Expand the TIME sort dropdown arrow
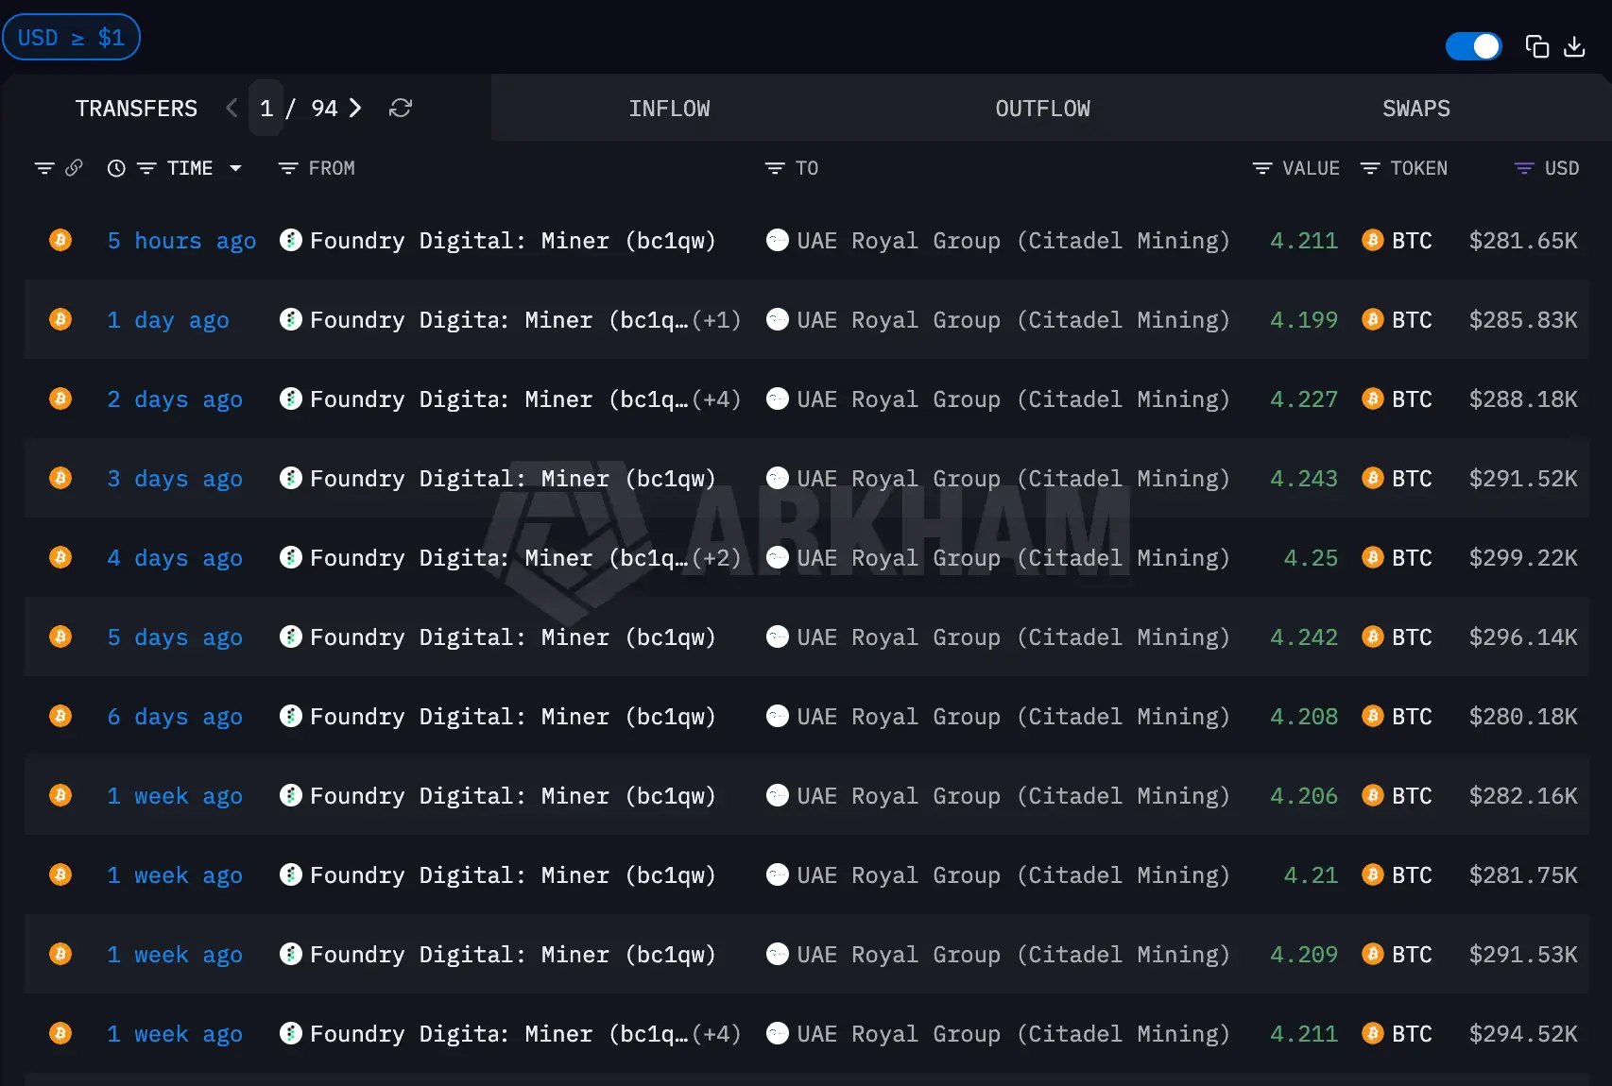The image size is (1612, 1086). pyautogui.click(x=235, y=168)
